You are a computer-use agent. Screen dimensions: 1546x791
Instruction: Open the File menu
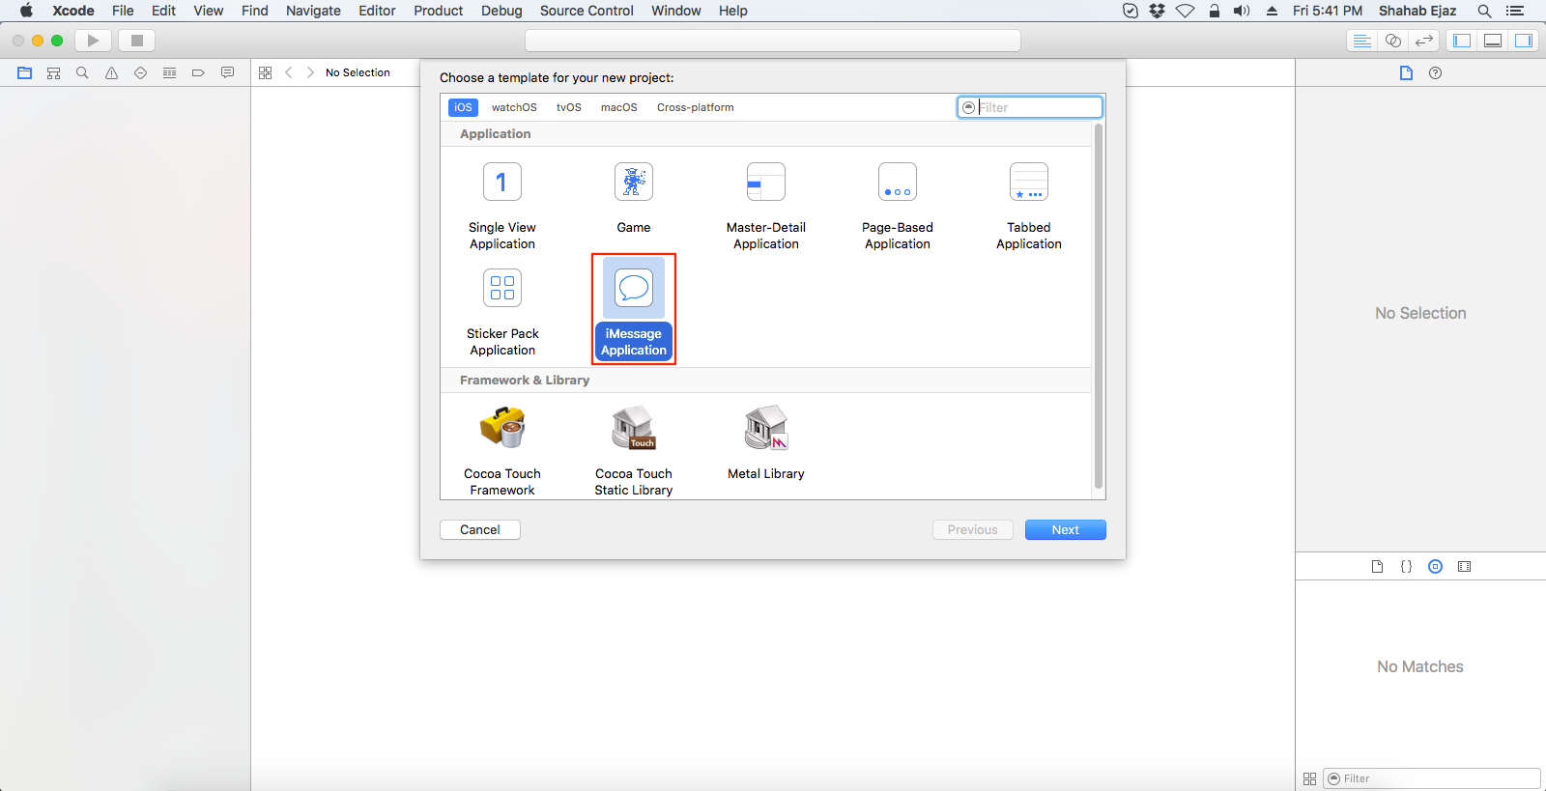click(x=123, y=11)
